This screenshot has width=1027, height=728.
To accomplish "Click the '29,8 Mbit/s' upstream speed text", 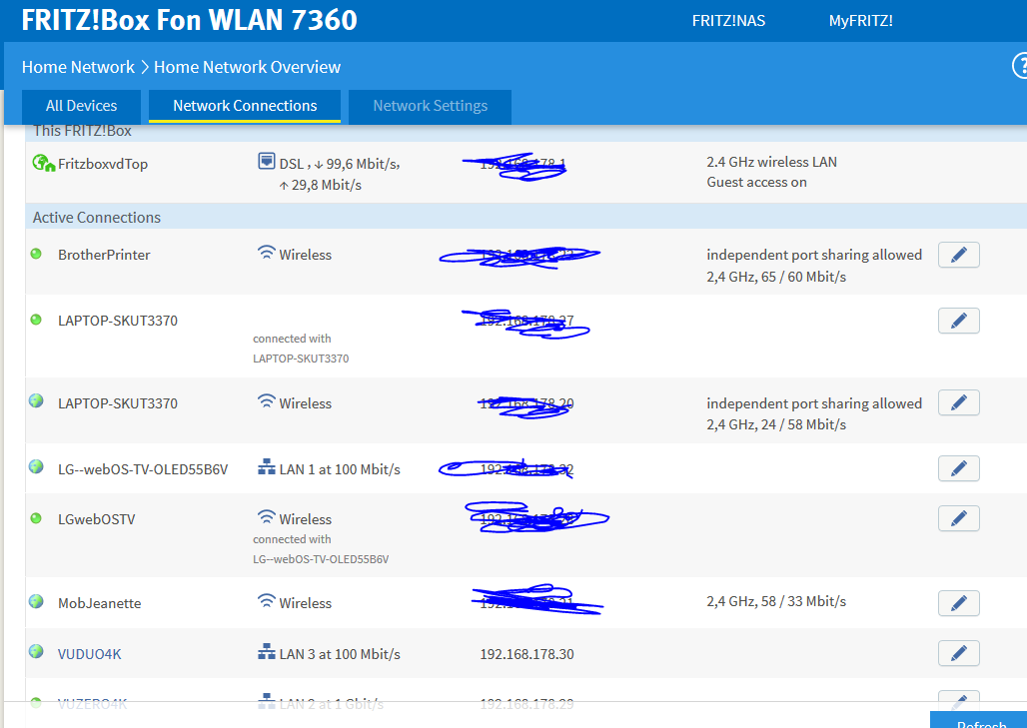I will (326, 186).
